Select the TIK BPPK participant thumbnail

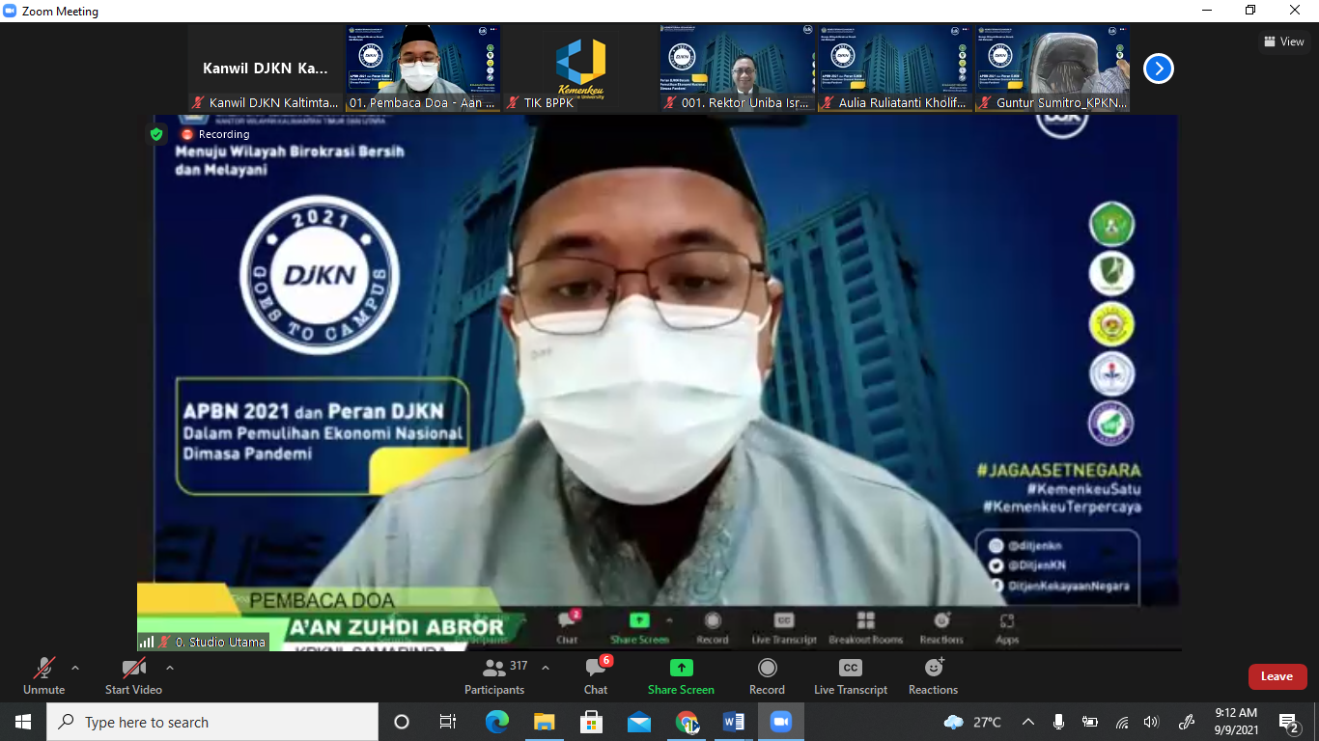[580, 68]
